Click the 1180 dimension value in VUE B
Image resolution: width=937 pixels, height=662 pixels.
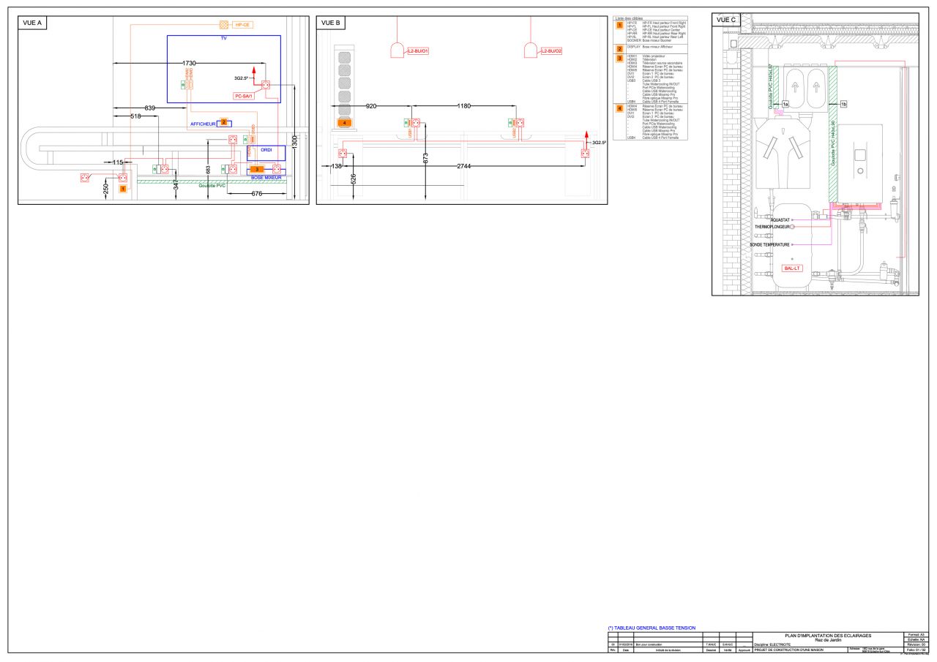[463, 107]
